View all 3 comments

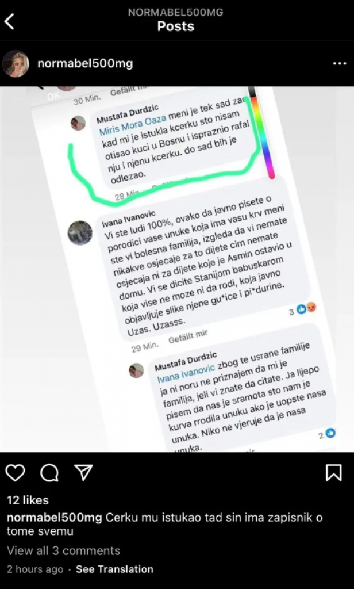63,550
